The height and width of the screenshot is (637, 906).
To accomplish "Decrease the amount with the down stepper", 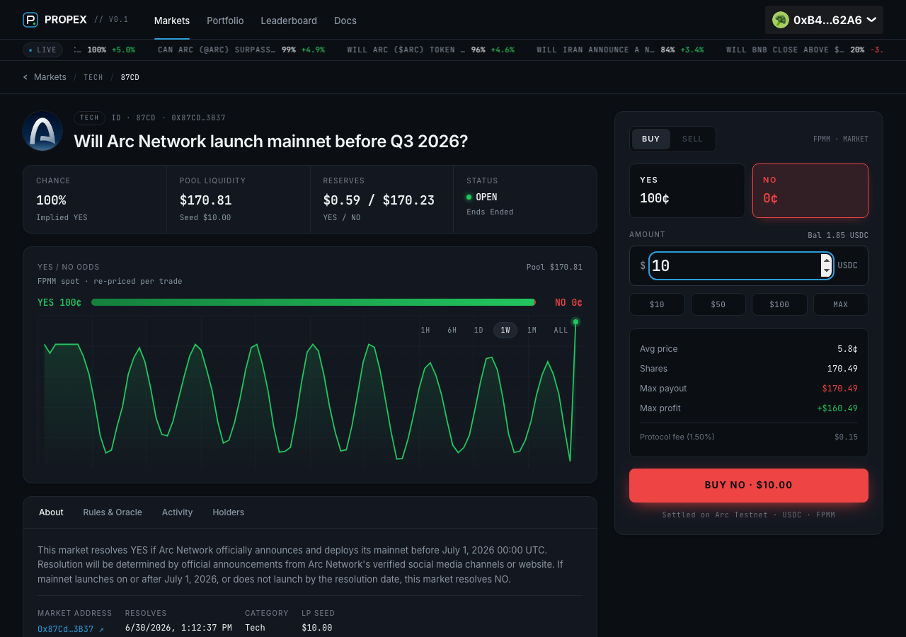I will 826,271.
